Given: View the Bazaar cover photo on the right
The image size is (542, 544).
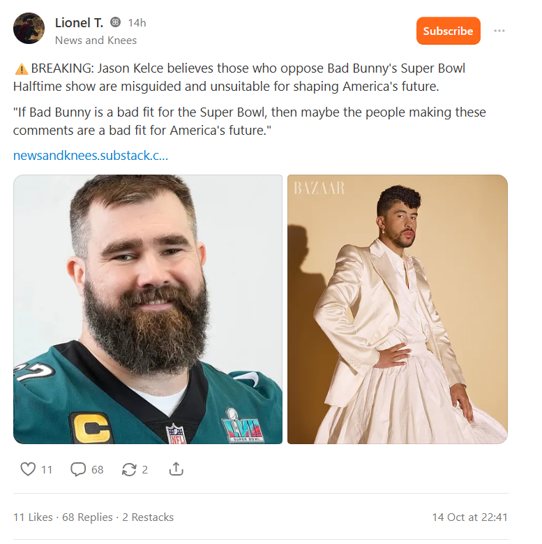Looking at the screenshot, I should tap(398, 309).
